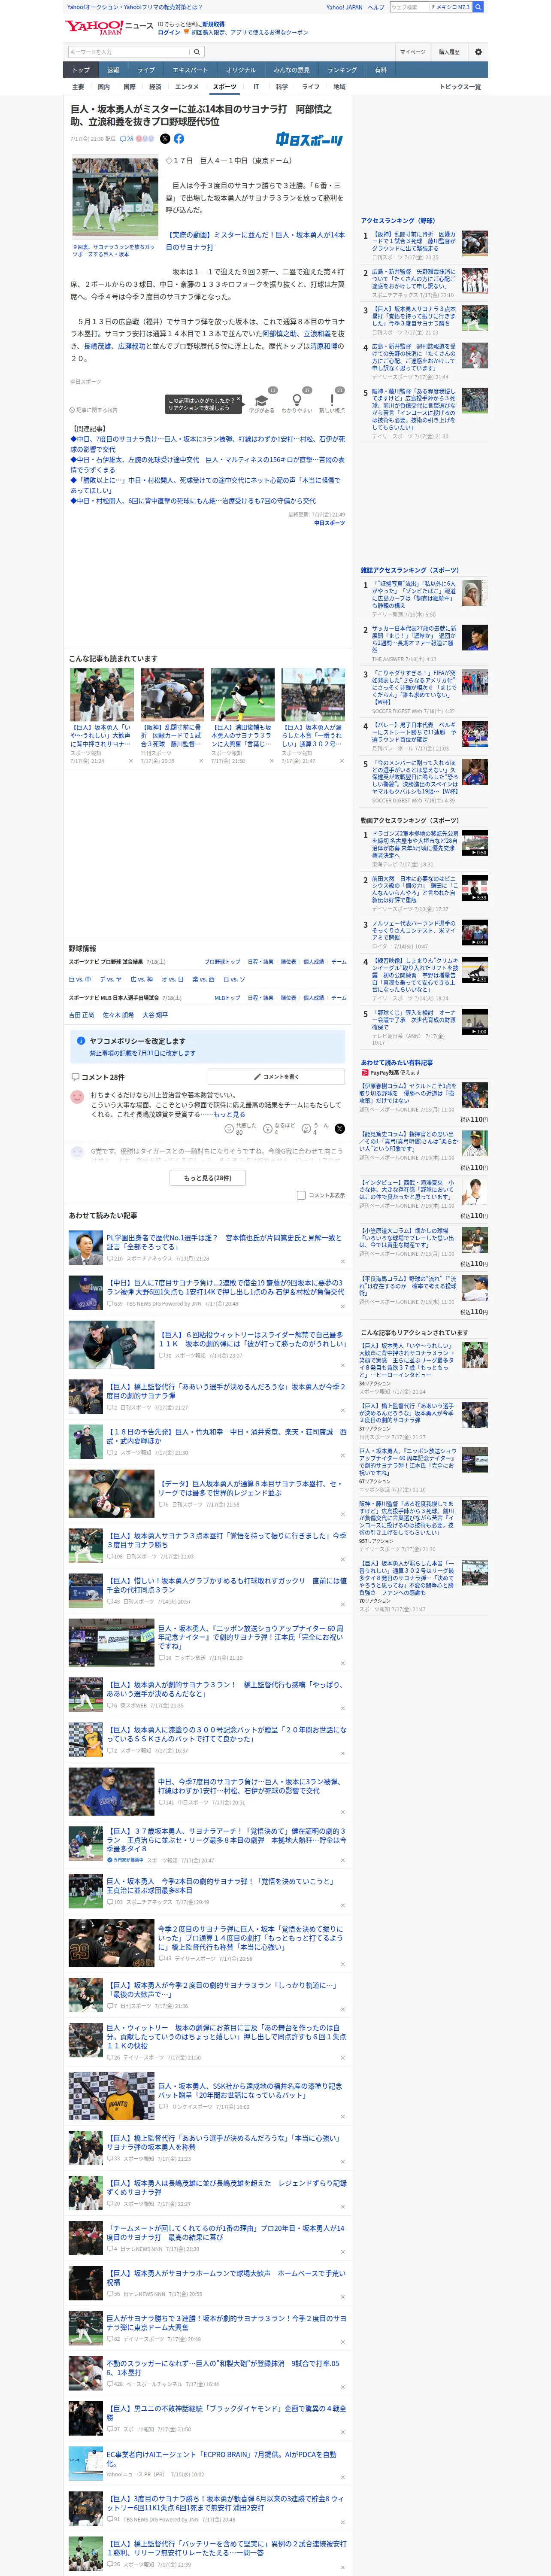Select the IT category
This screenshot has height=2576, width=551.
[256, 87]
